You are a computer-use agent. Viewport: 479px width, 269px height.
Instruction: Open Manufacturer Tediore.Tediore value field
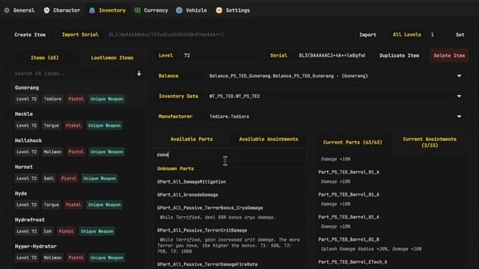coord(336,117)
